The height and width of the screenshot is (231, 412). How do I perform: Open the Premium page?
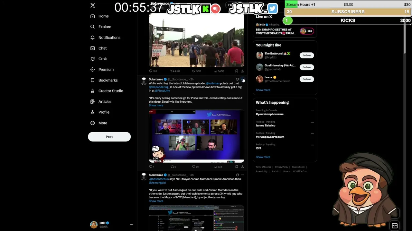102,69
